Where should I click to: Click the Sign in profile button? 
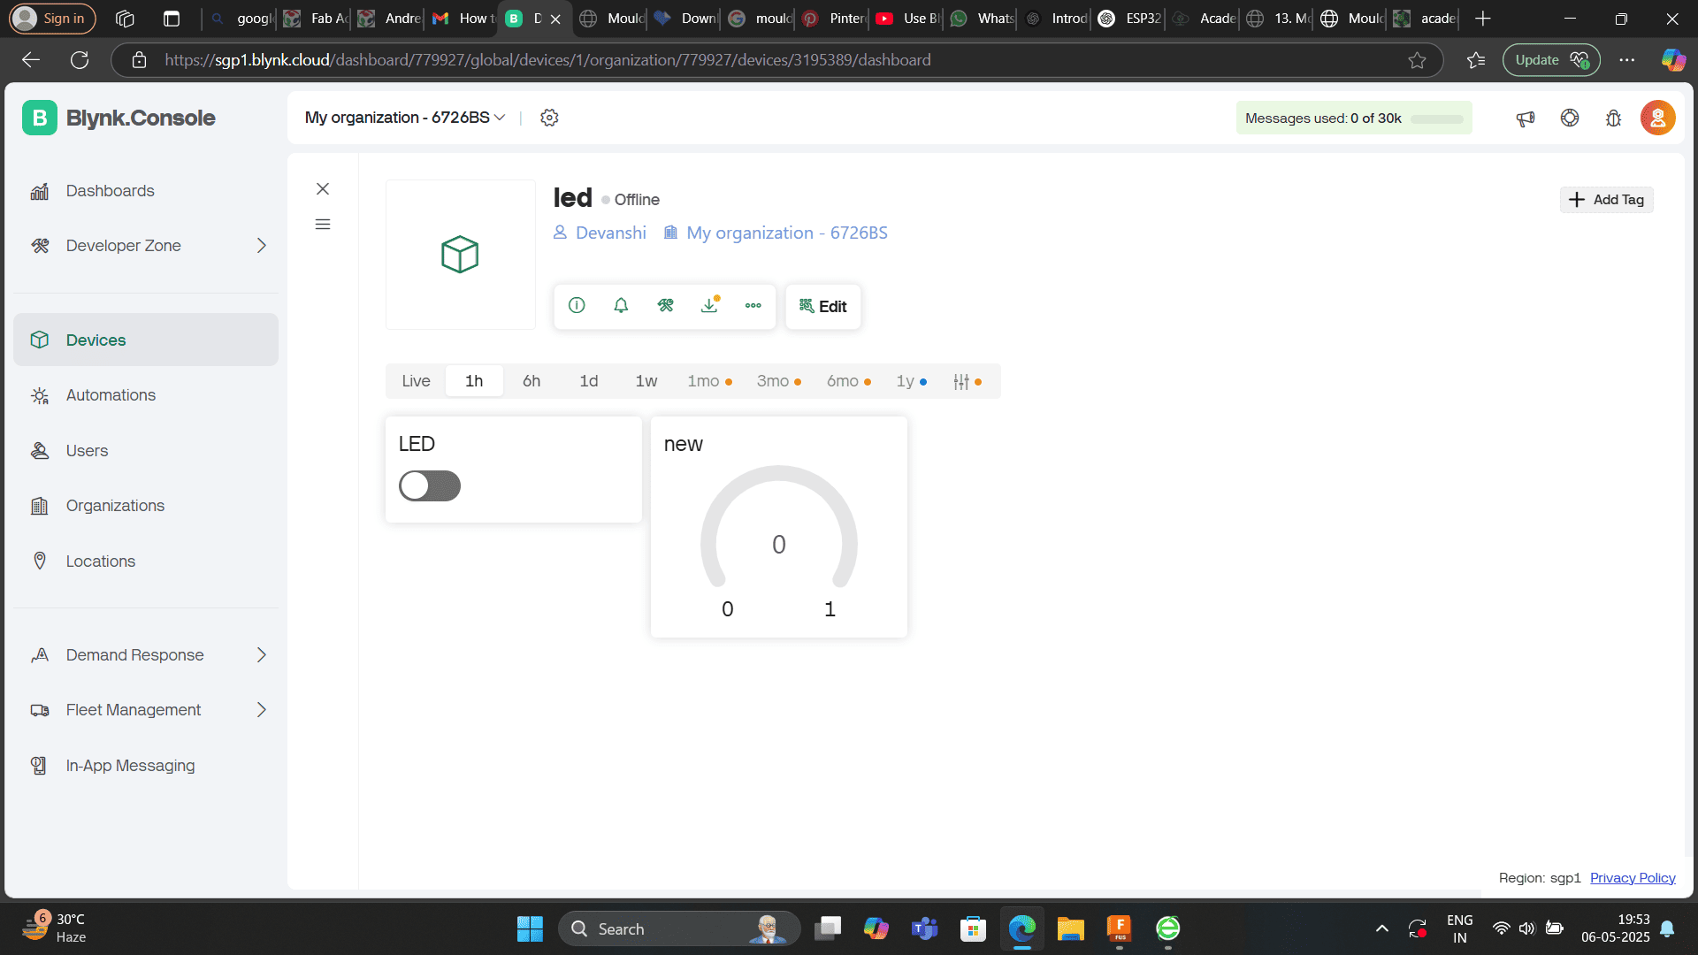[x=51, y=19]
